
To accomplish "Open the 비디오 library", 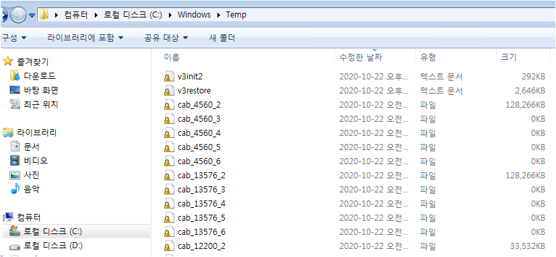I will 36,161.
